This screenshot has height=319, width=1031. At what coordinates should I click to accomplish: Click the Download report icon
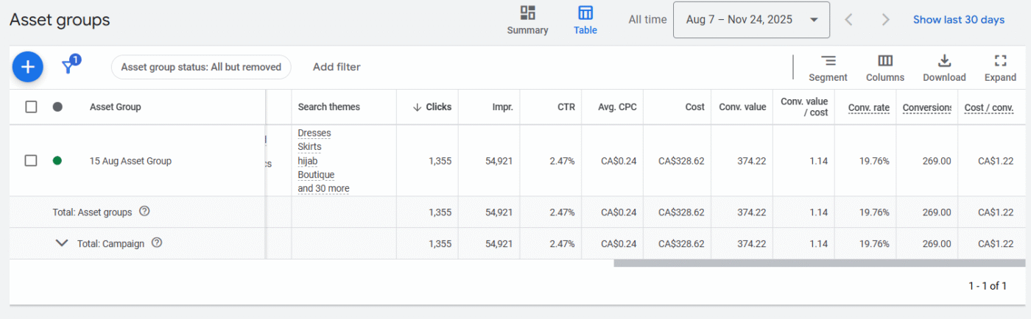pyautogui.click(x=944, y=61)
